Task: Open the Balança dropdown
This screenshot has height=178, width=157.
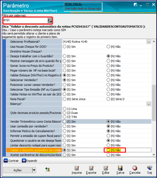Action: [149, 104]
